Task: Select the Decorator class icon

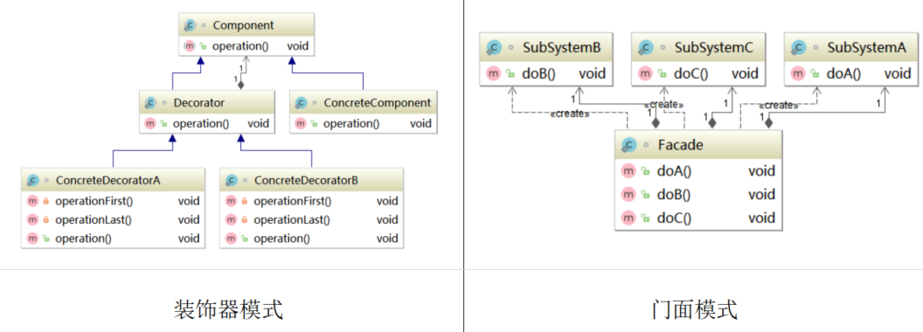Action: (x=150, y=103)
